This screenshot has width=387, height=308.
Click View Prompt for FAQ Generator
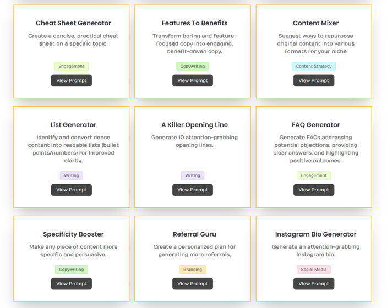(314, 190)
